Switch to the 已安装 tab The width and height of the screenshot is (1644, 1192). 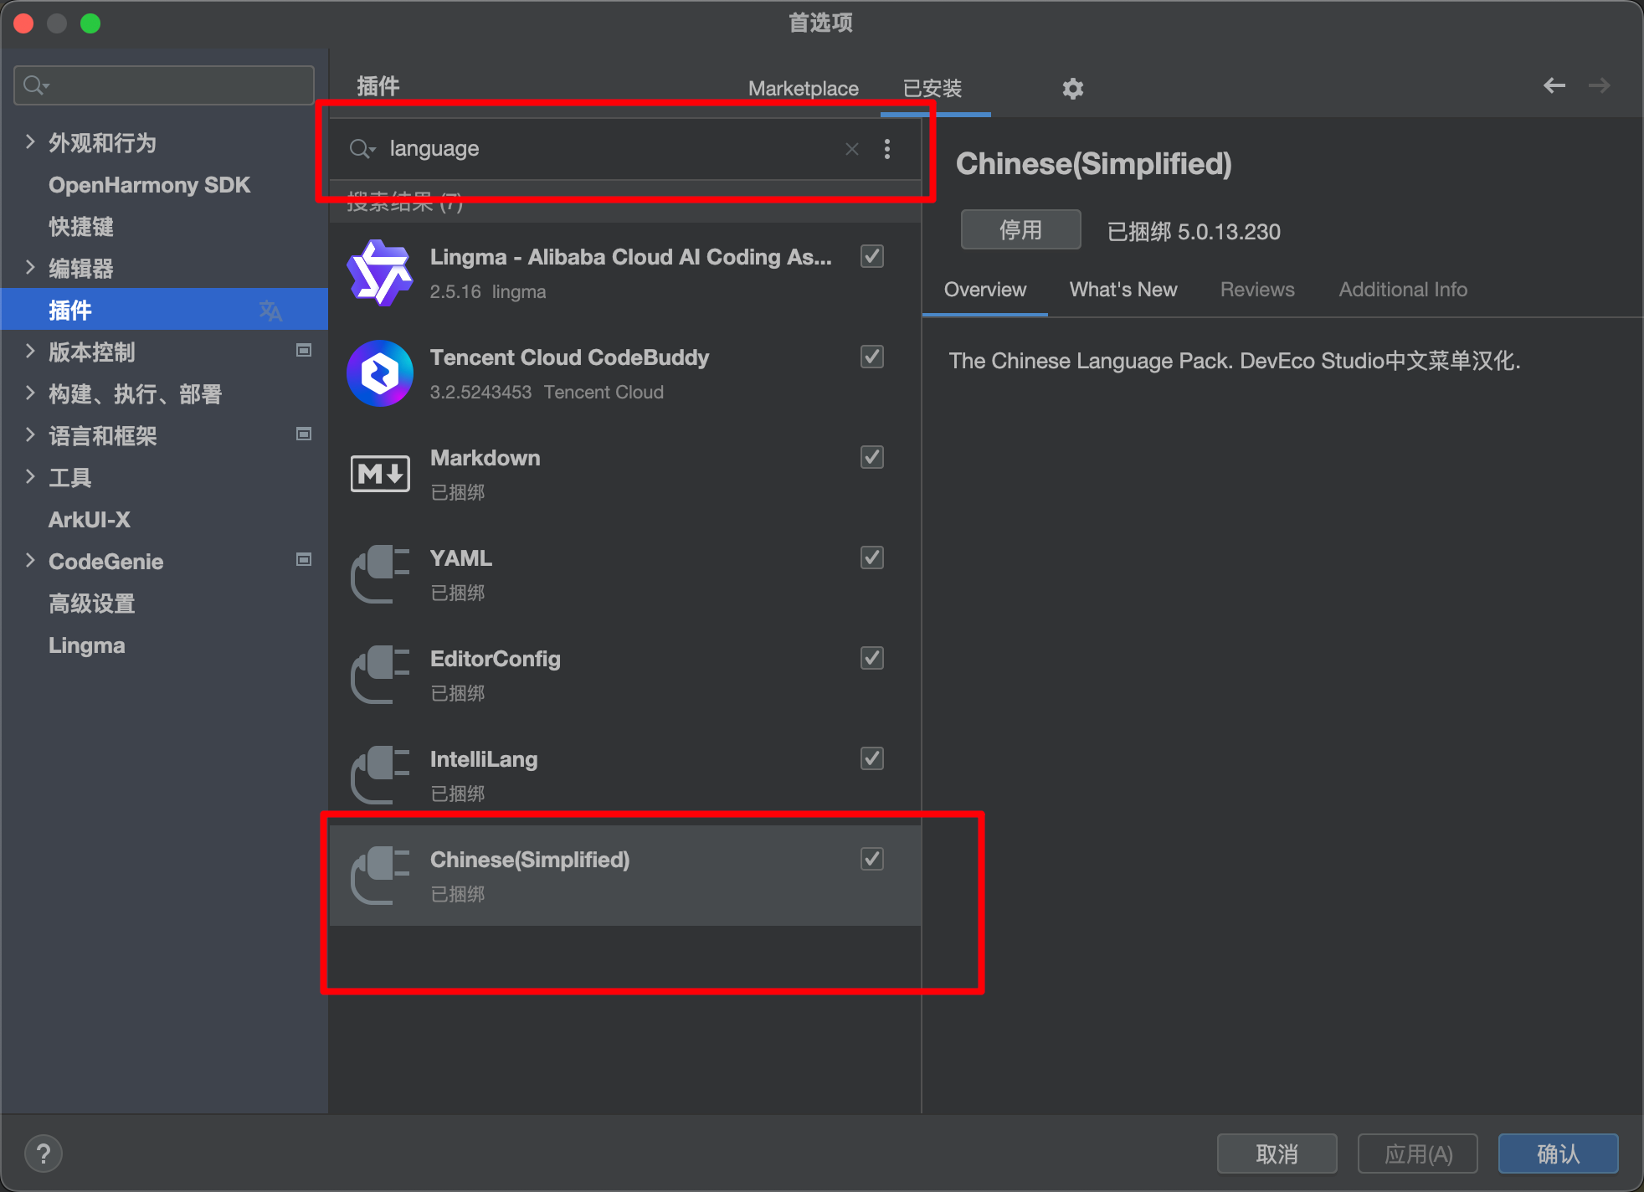[x=932, y=89]
